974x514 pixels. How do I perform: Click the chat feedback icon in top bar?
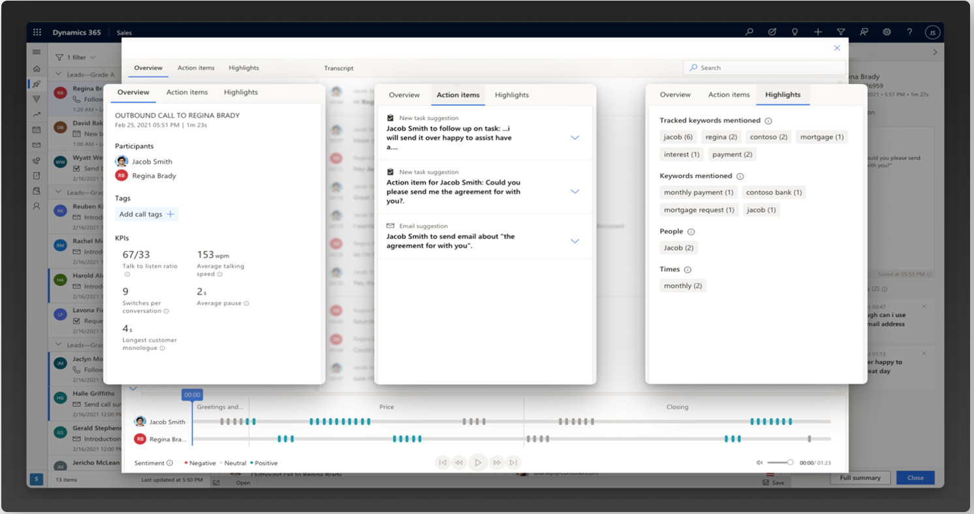point(864,32)
